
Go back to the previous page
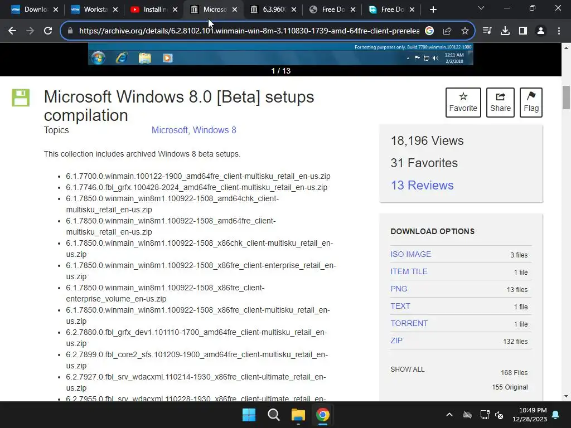12,31
